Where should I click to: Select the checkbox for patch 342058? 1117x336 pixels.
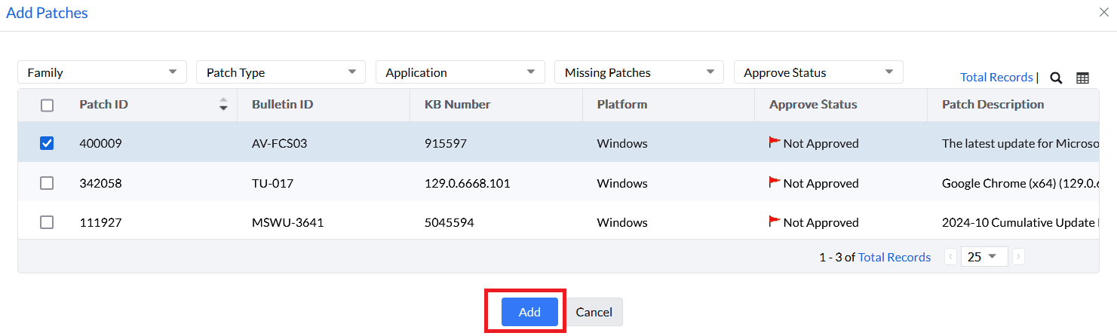[x=47, y=183]
